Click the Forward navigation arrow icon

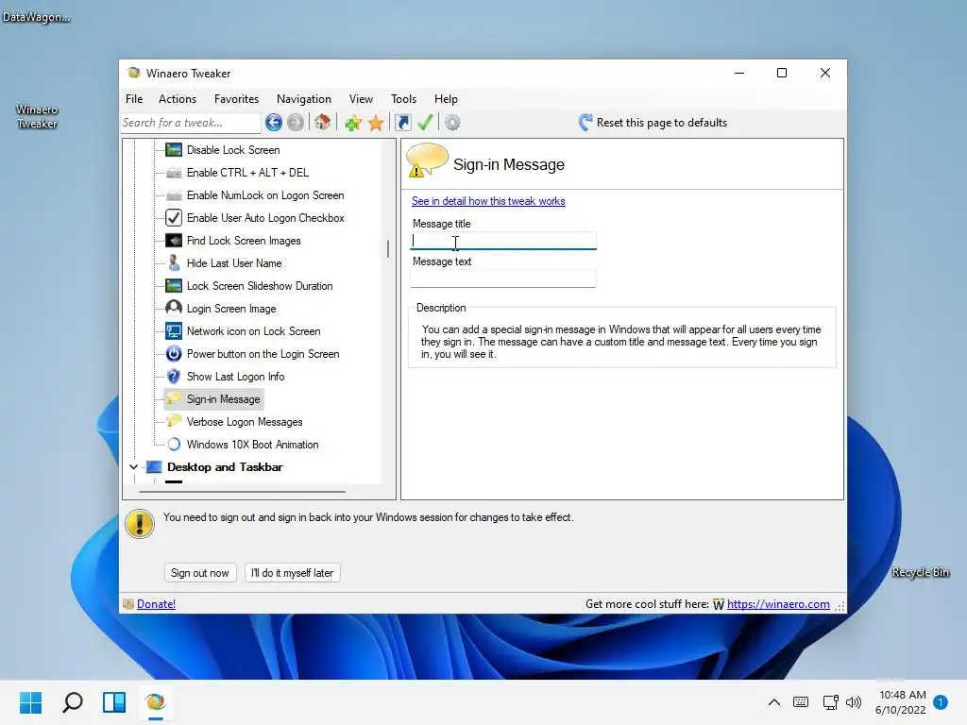tap(296, 123)
